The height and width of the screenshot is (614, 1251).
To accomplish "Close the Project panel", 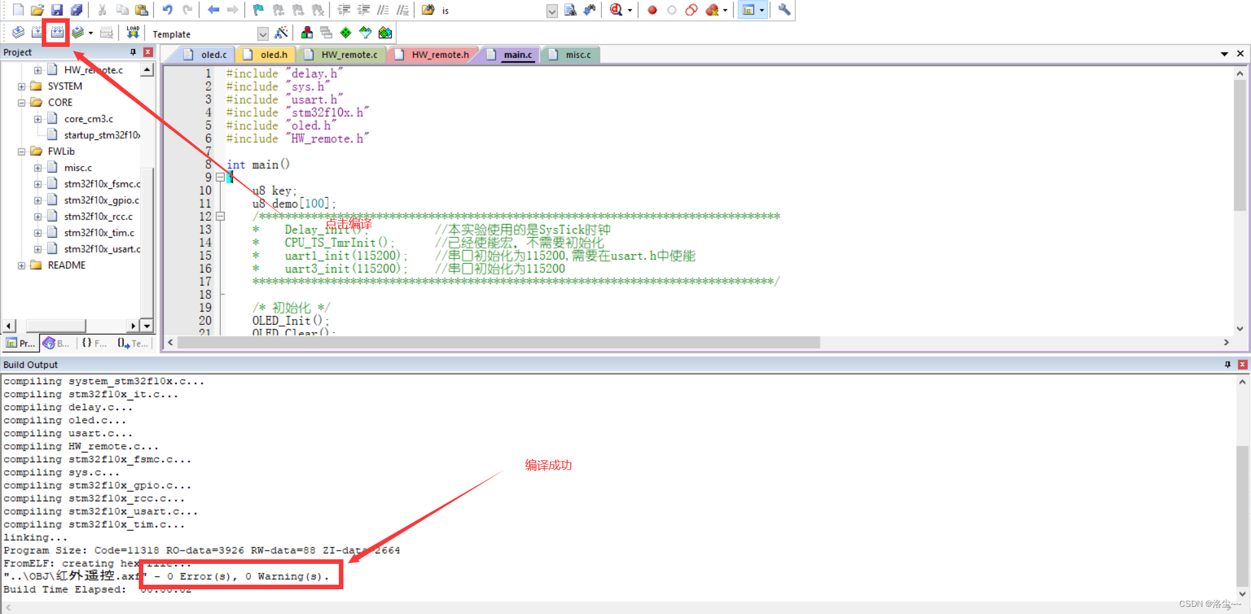I will [148, 52].
